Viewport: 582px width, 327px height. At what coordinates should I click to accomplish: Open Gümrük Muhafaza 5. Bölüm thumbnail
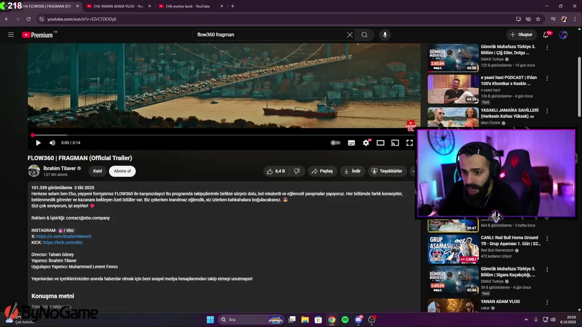click(x=453, y=280)
